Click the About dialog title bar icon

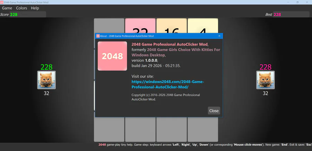pos(98,36)
